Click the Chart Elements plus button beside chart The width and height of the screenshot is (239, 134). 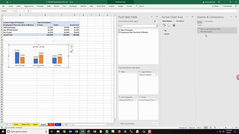point(72,46)
